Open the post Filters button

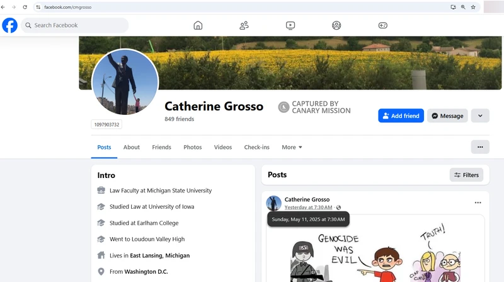466,175
